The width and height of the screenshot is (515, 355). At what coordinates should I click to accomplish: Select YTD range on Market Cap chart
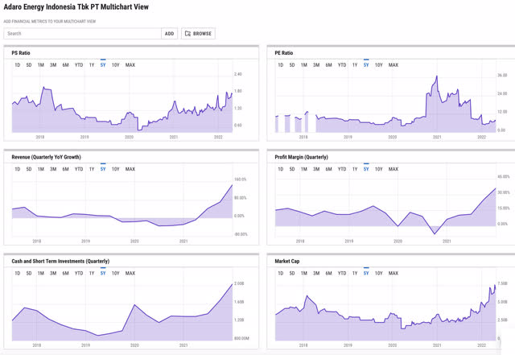[342, 273]
